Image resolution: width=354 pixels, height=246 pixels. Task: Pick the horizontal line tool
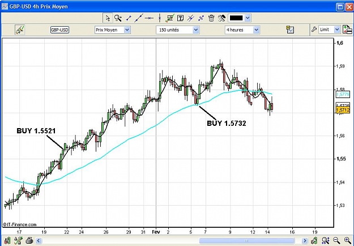pos(149,18)
